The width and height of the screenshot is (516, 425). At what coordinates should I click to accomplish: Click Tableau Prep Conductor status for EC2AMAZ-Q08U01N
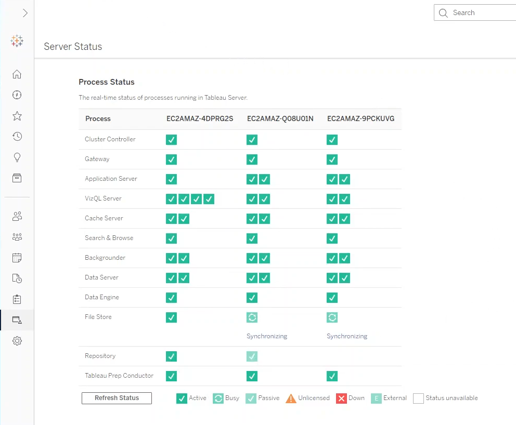point(252,376)
